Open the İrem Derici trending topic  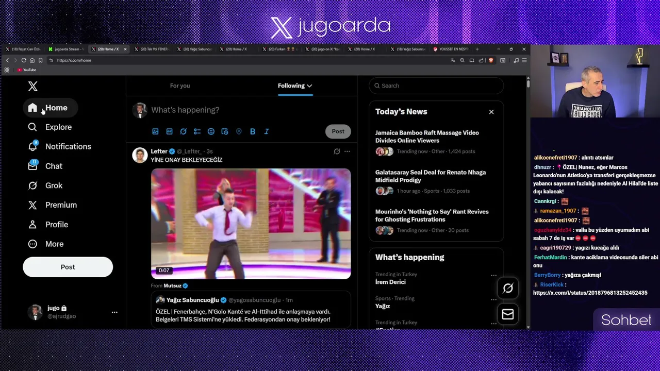390,282
